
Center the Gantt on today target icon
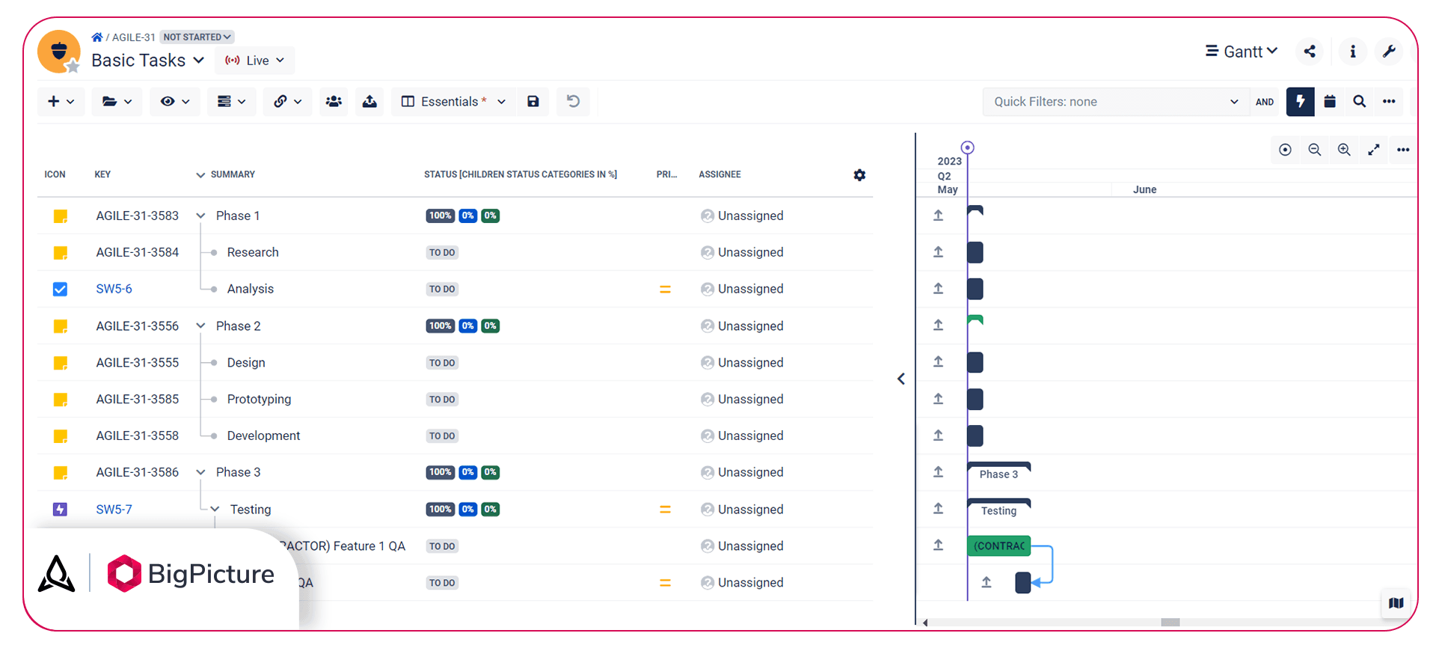pos(1285,150)
